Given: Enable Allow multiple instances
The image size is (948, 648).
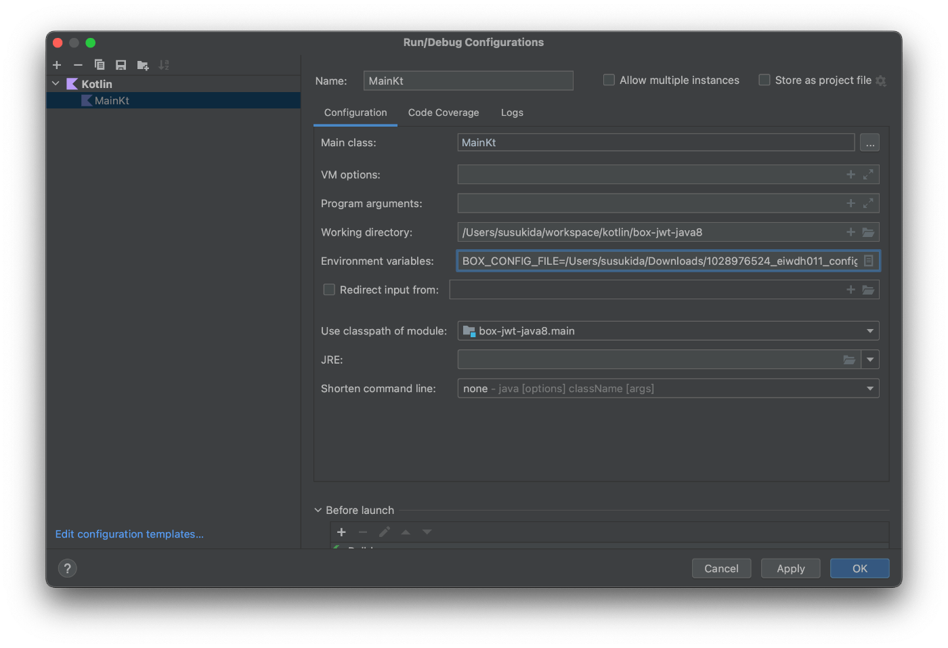Looking at the screenshot, I should pyautogui.click(x=609, y=80).
